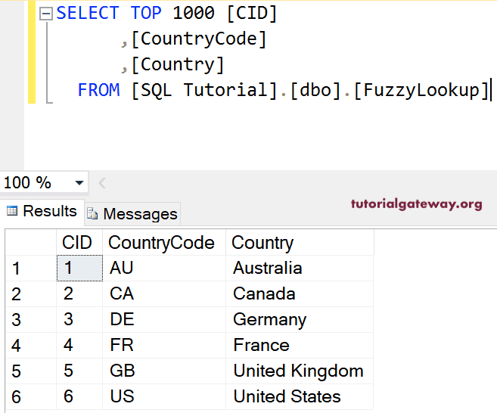Click the US country code cell

tap(164, 396)
